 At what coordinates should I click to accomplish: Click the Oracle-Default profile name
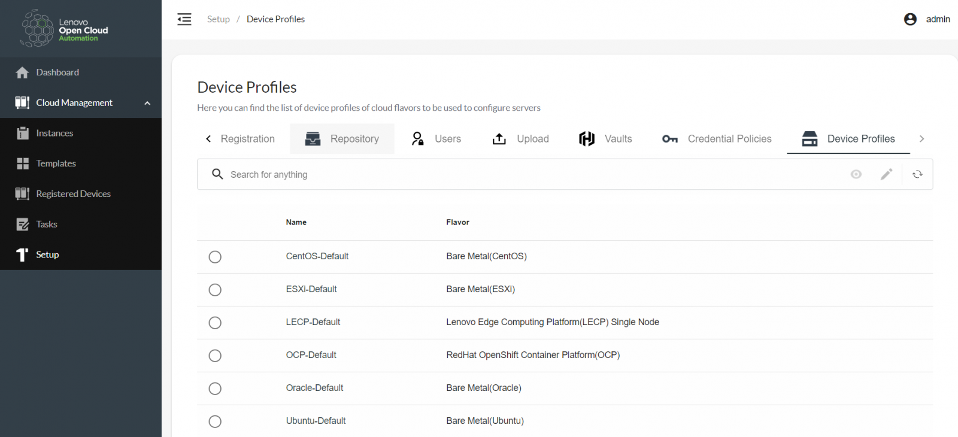pyautogui.click(x=314, y=388)
